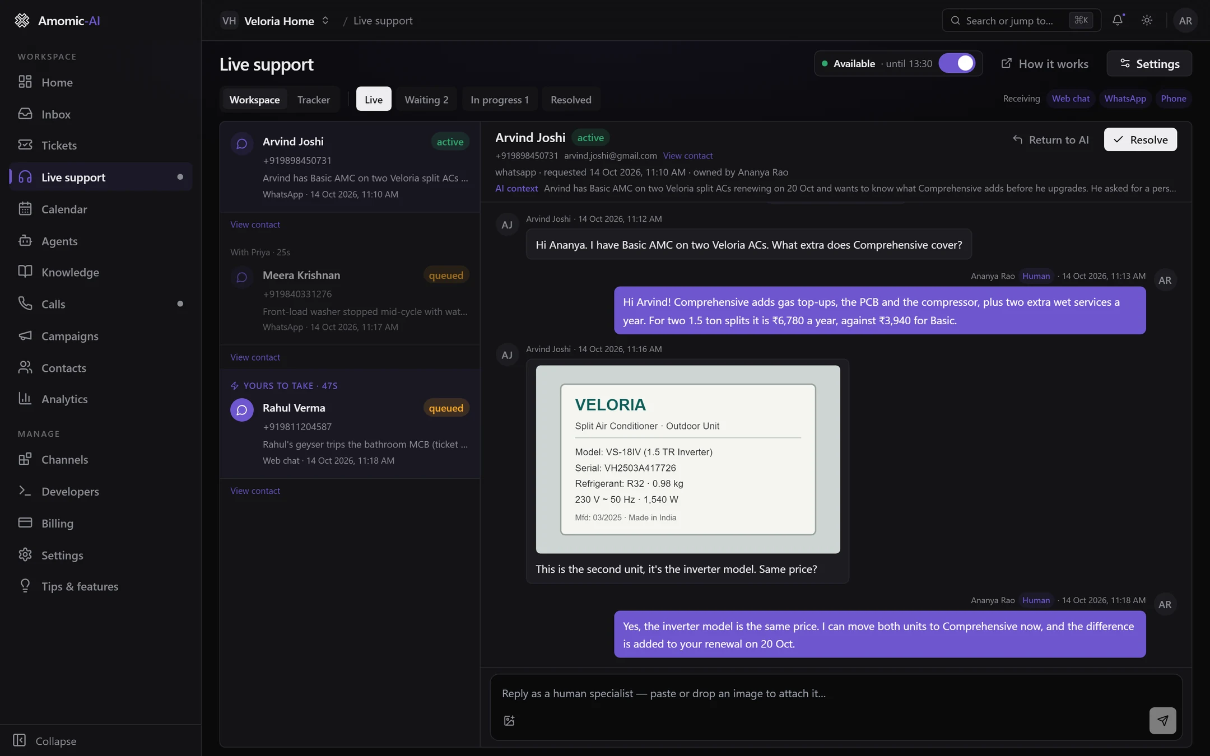Show the Waiting 2 conversations
1210x756 pixels.
tap(426, 100)
